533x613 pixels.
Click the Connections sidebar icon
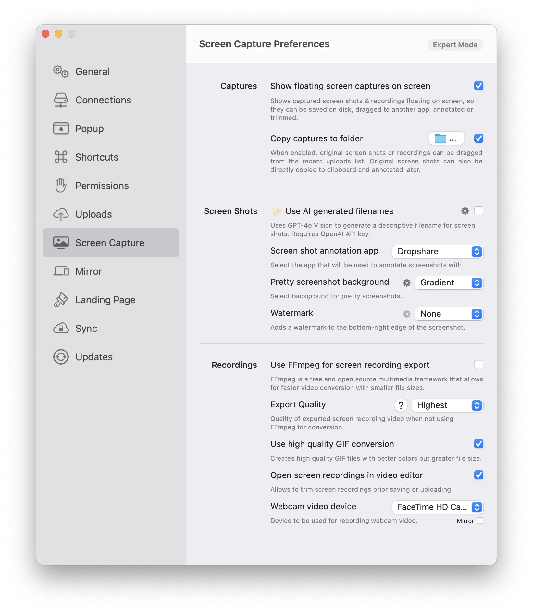pyautogui.click(x=61, y=100)
